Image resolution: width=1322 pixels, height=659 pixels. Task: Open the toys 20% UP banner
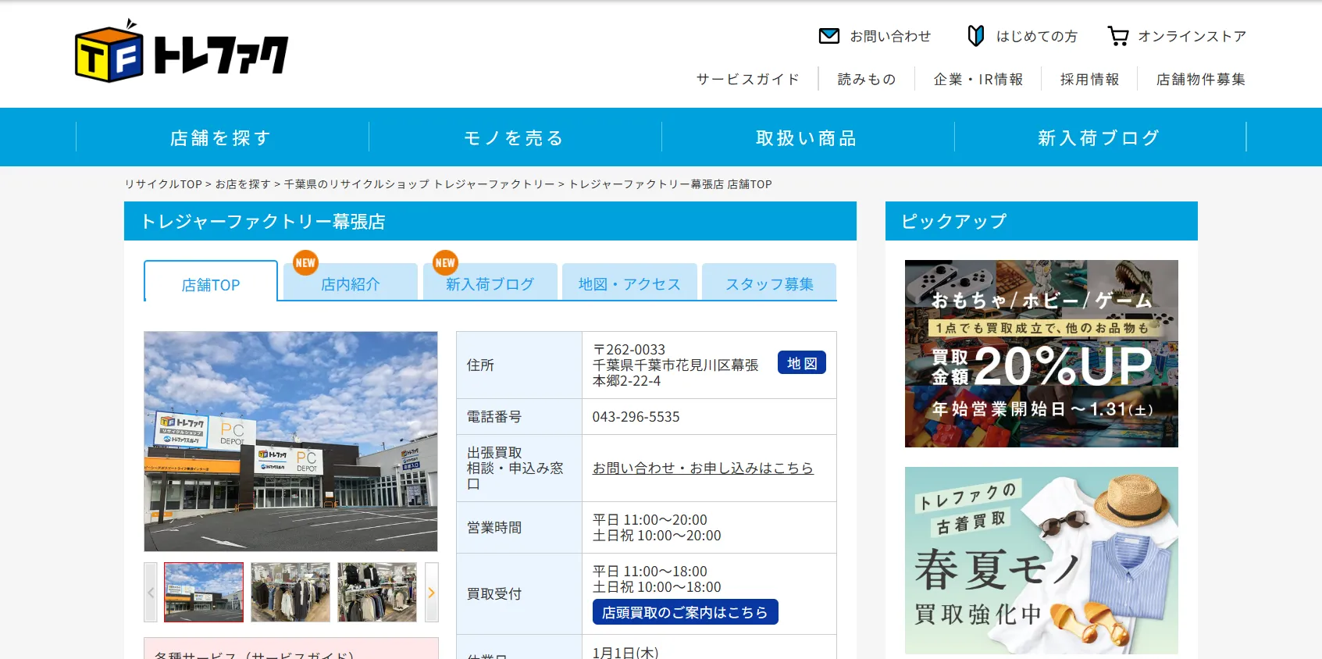[1041, 354]
